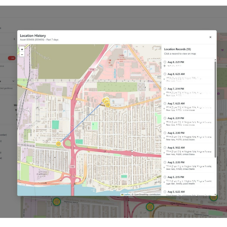
Task: Close the Location History dialog
Action: [210, 37]
